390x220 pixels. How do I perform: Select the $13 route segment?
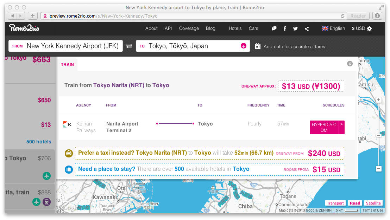click(x=46, y=125)
